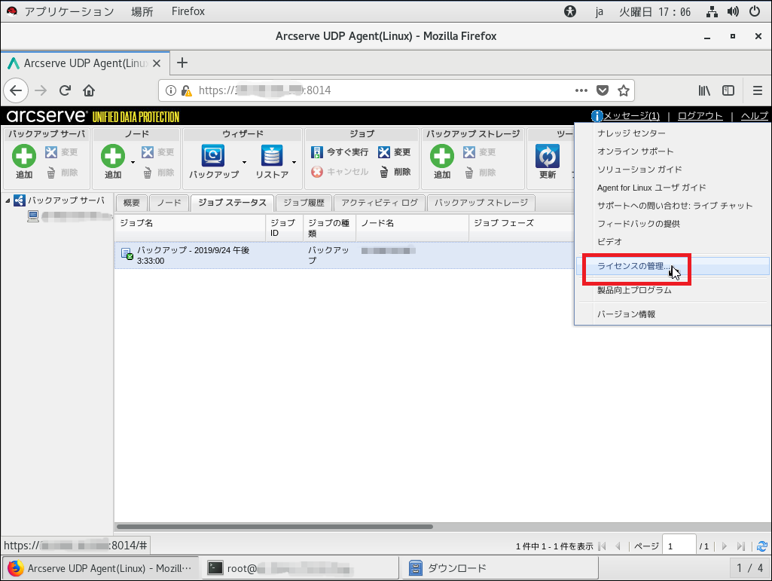Modify backup server (バックアップ サーバ 変更)
The height and width of the screenshot is (581, 772).
pos(62,152)
